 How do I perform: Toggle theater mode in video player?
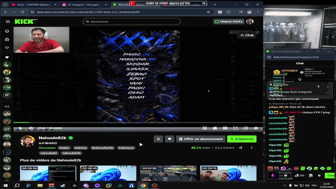[x=225, y=128]
